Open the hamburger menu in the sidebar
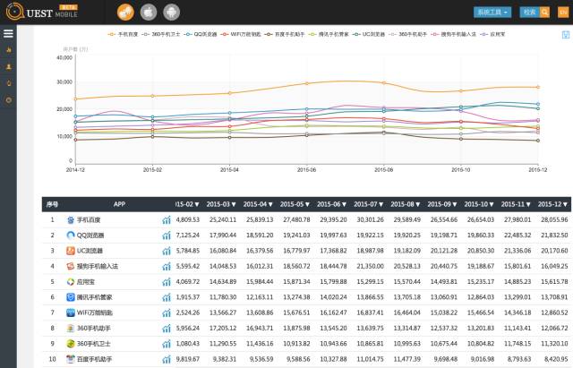Image resolution: width=573 pixels, height=368 pixels. click(x=8, y=34)
